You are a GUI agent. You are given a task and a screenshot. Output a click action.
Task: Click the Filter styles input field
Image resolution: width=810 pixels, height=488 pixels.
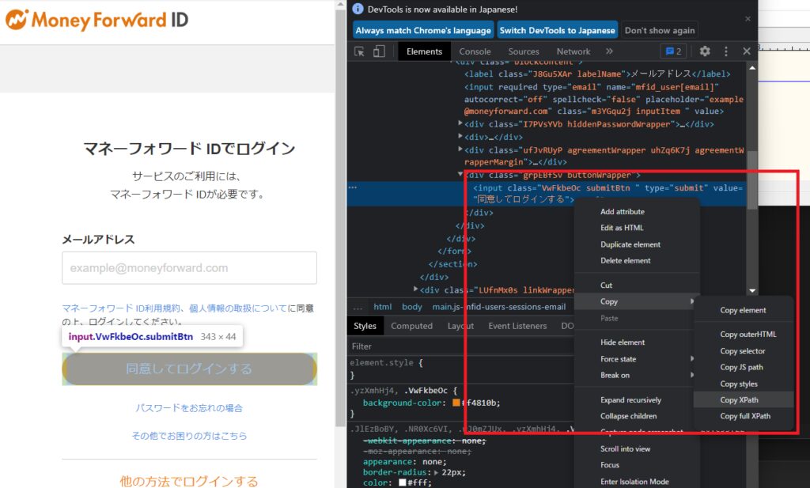461,346
